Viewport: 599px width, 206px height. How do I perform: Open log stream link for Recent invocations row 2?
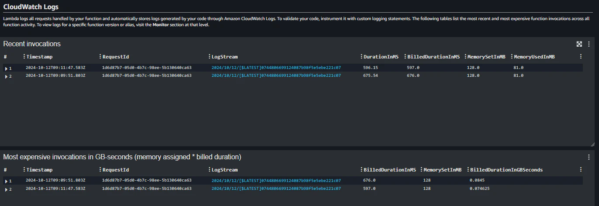tap(276, 76)
